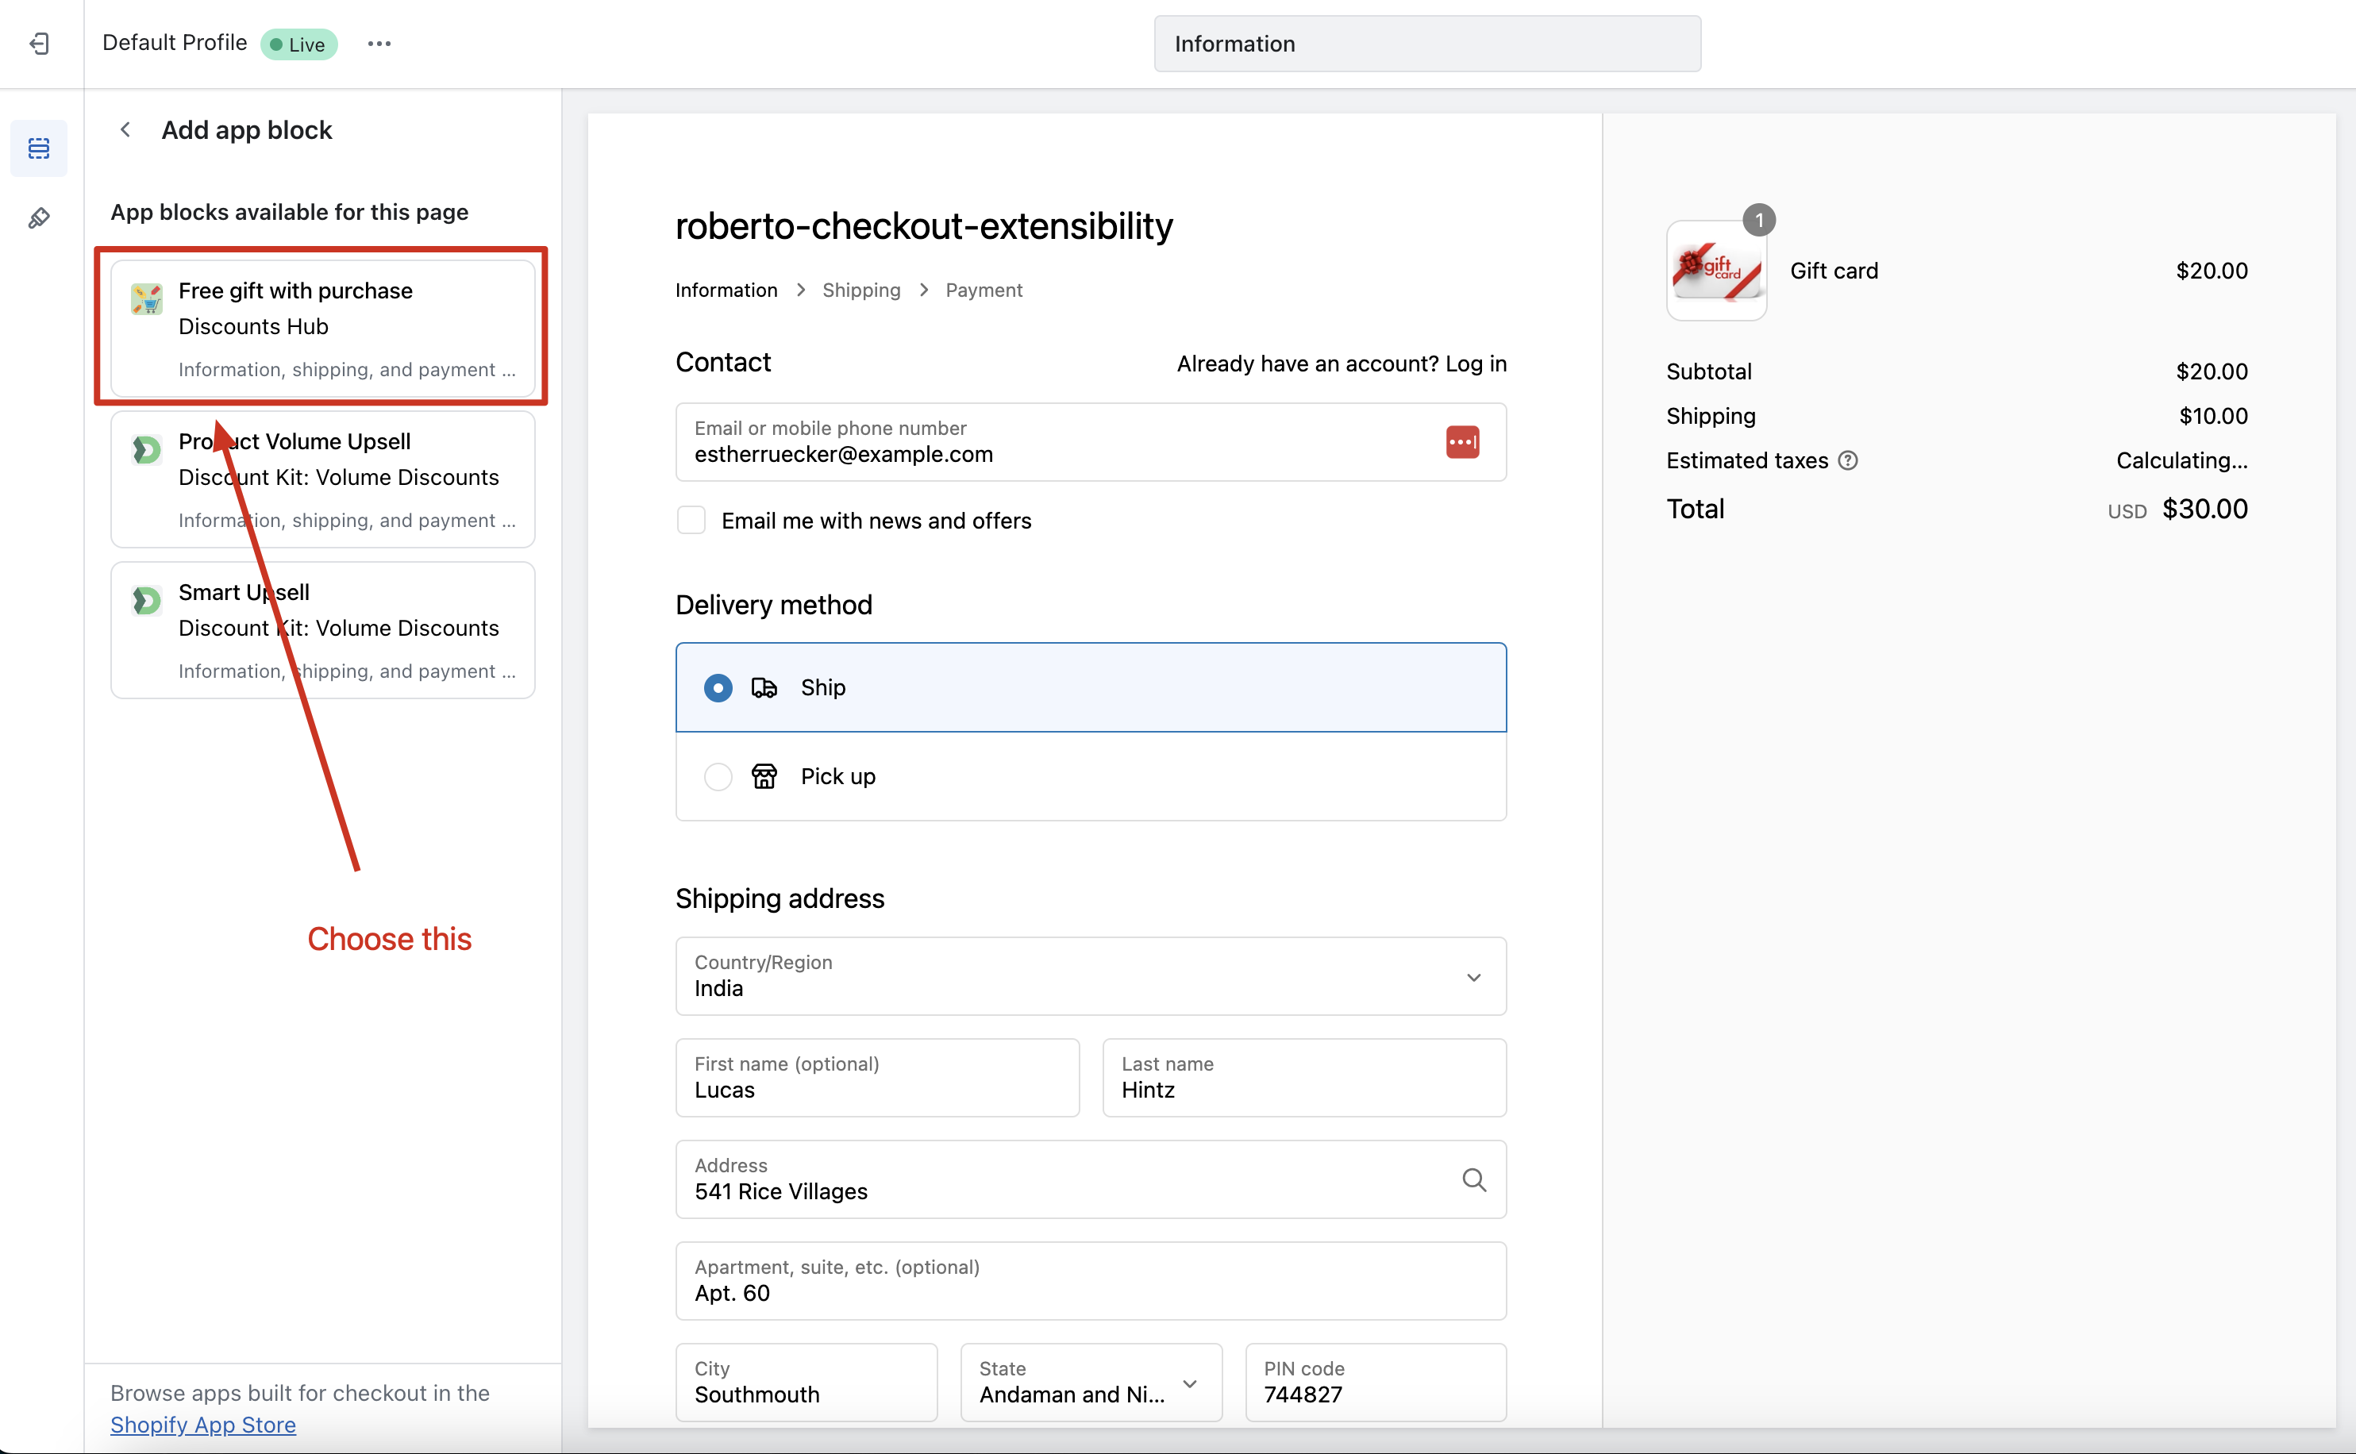Image resolution: width=2356 pixels, height=1454 pixels.
Task: Open the three-dot profile menu
Action: coord(379,44)
